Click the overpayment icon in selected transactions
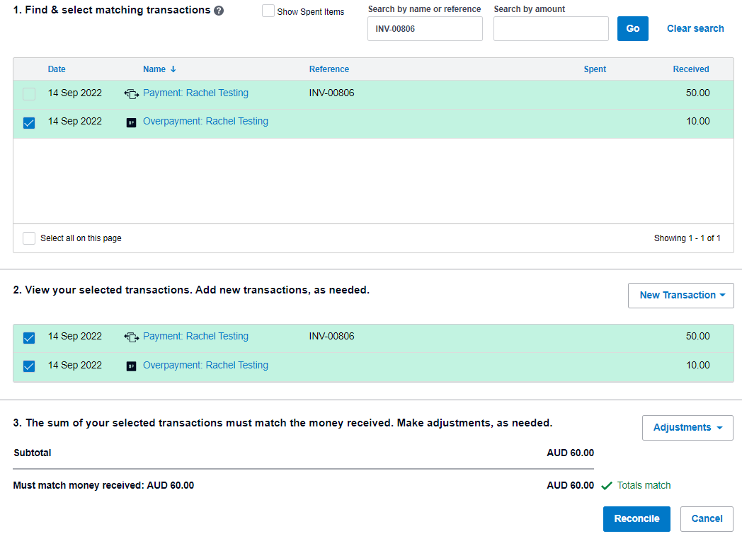Viewport: 742px width, 541px height. pos(131,366)
